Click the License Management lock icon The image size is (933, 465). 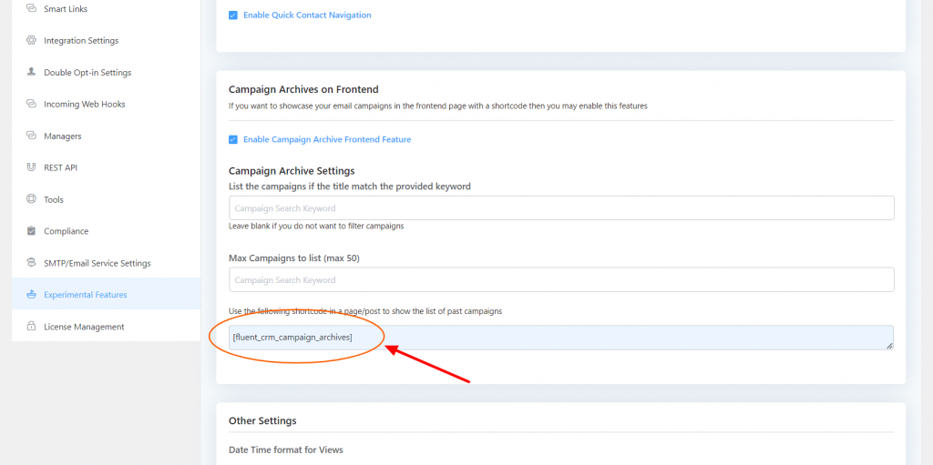click(31, 327)
